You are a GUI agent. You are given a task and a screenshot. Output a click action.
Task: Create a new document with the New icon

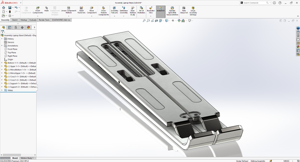[3, 12]
